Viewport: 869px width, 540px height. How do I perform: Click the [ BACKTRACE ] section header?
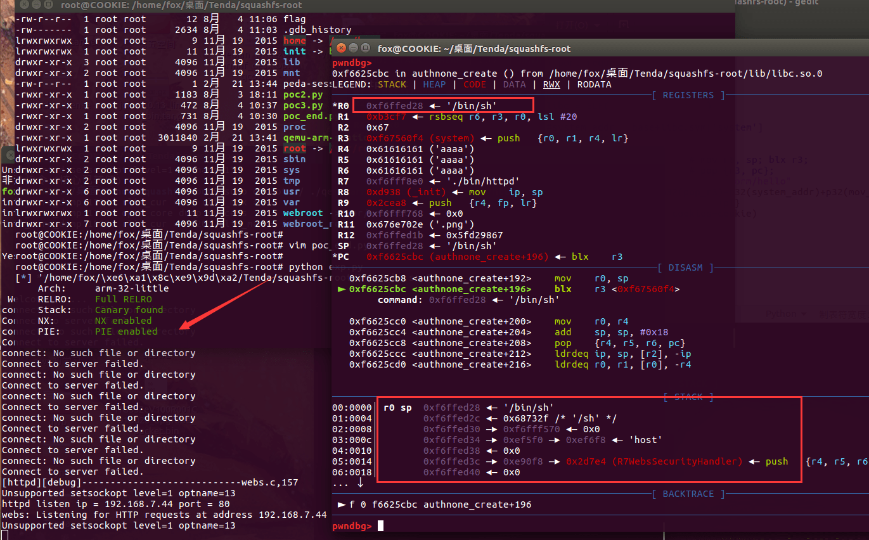(688, 494)
